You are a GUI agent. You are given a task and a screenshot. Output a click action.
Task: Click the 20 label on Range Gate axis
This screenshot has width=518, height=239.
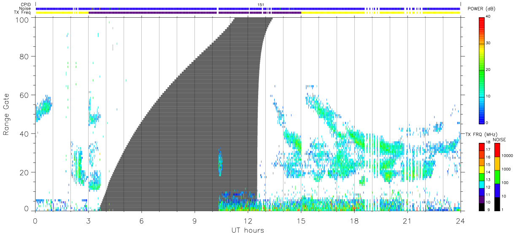pos(24,172)
